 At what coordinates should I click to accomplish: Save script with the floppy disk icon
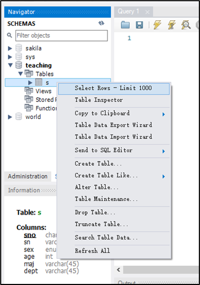[139, 25]
